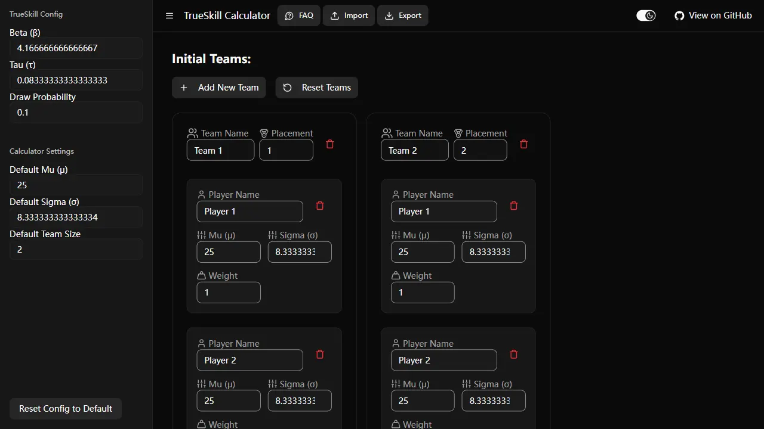Edit Team 2 Player 1 name field
The image size is (764, 429).
pos(444,212)
